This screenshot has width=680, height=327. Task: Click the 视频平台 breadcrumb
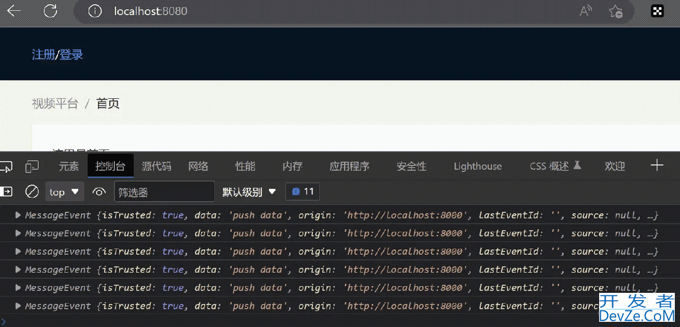coord(55,103)
